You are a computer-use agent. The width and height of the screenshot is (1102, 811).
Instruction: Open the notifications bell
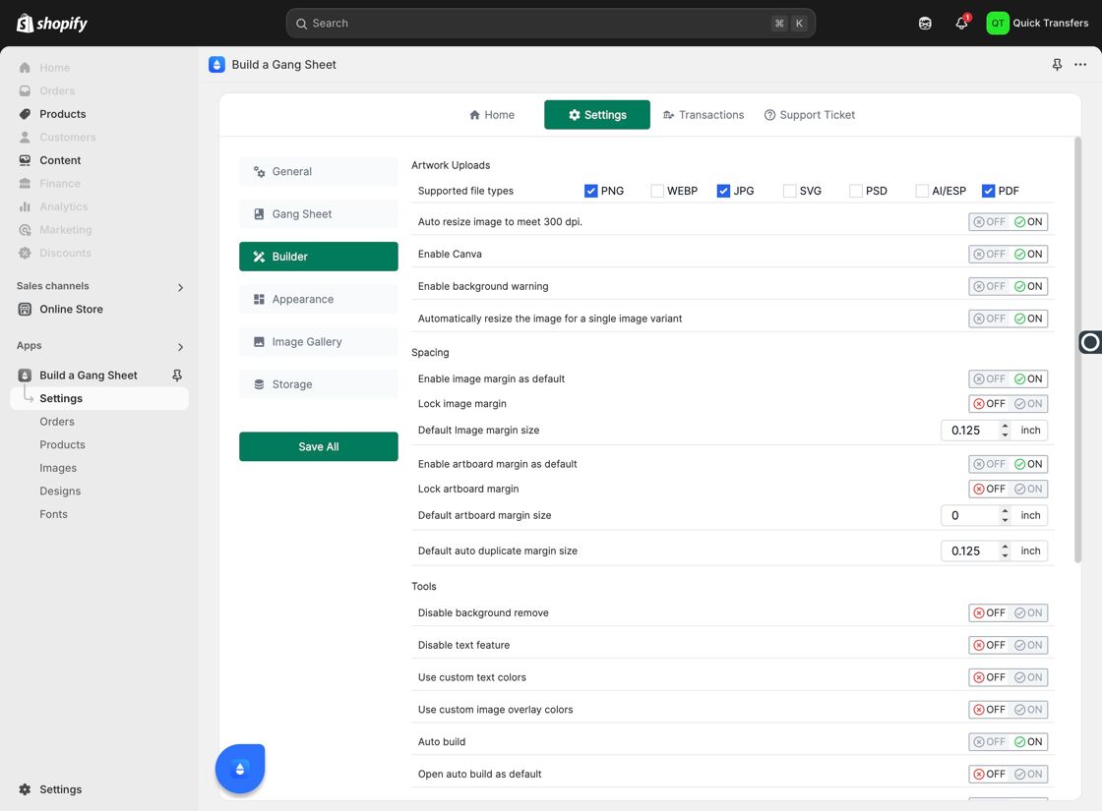coord(961,24)
